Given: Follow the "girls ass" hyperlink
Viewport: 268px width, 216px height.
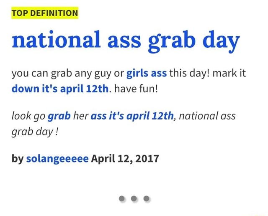Looking at the screenshot, I should click(x=147, y=73).
